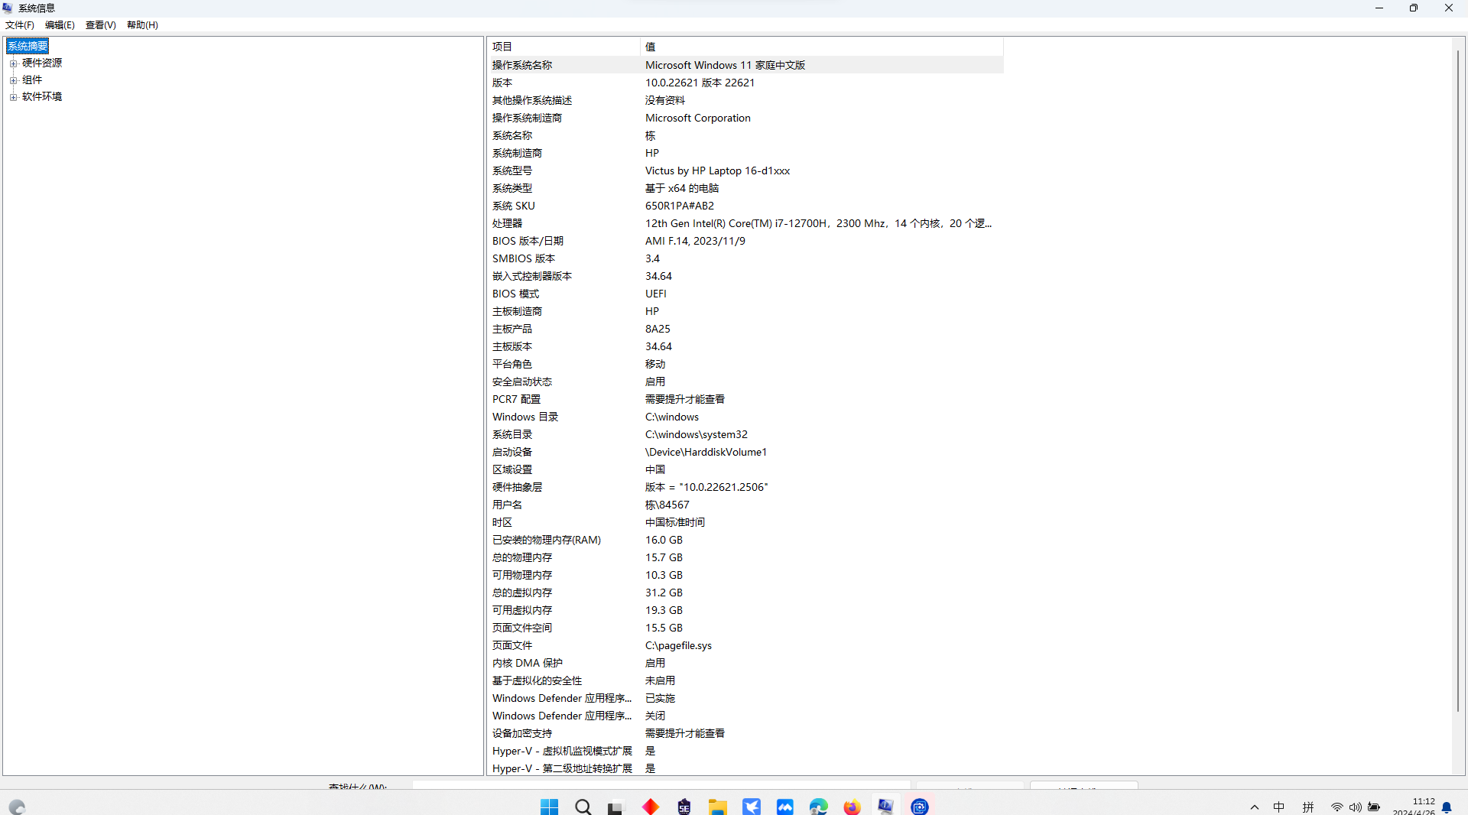
Task: Open the Wi-Fi network tray icon
Action: click(1337, 807)
